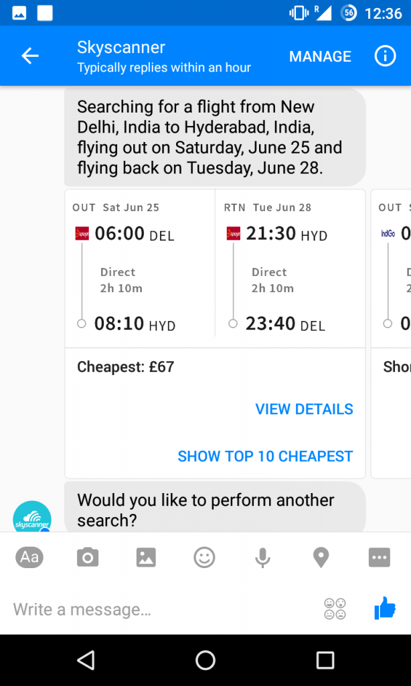This screenshot has width=411, height=686.
Task: Open photo gallery icon
Action: pyautogui.click(x=146, y=557)
